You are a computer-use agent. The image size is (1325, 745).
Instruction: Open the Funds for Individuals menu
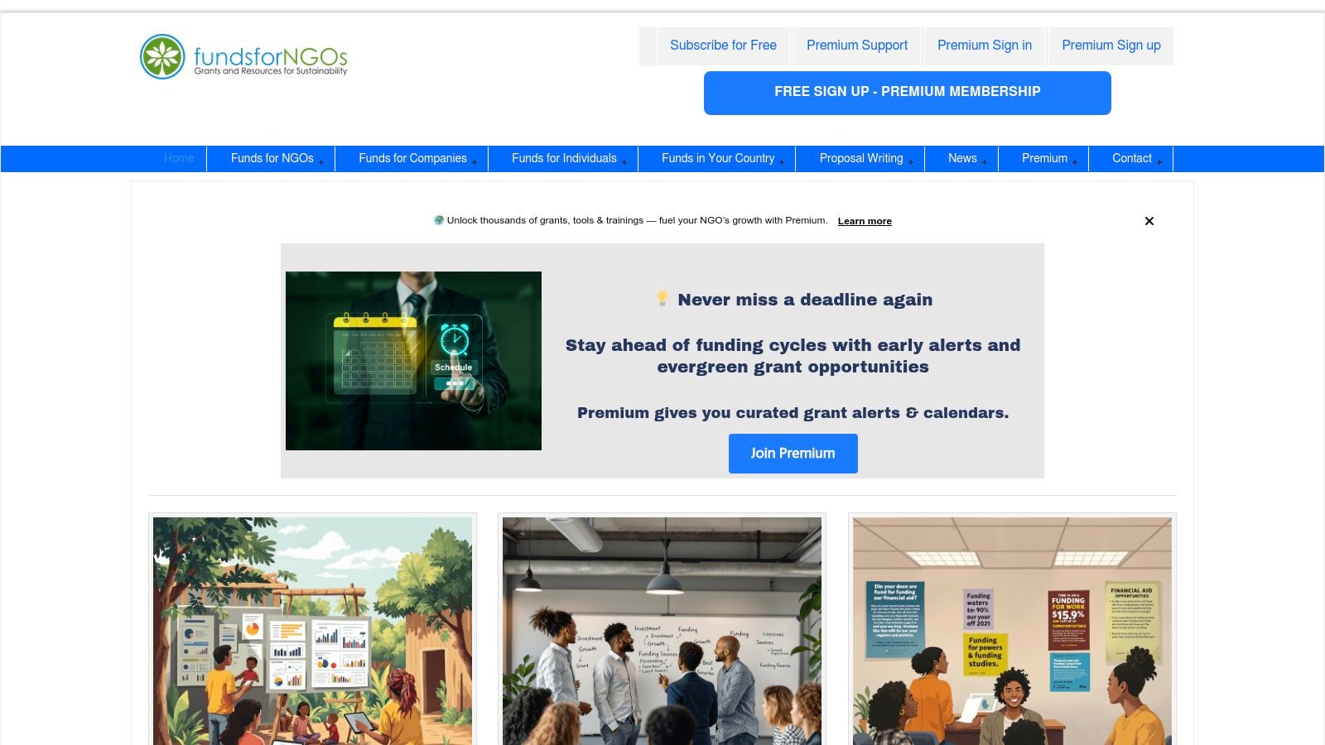coord(564,159)
